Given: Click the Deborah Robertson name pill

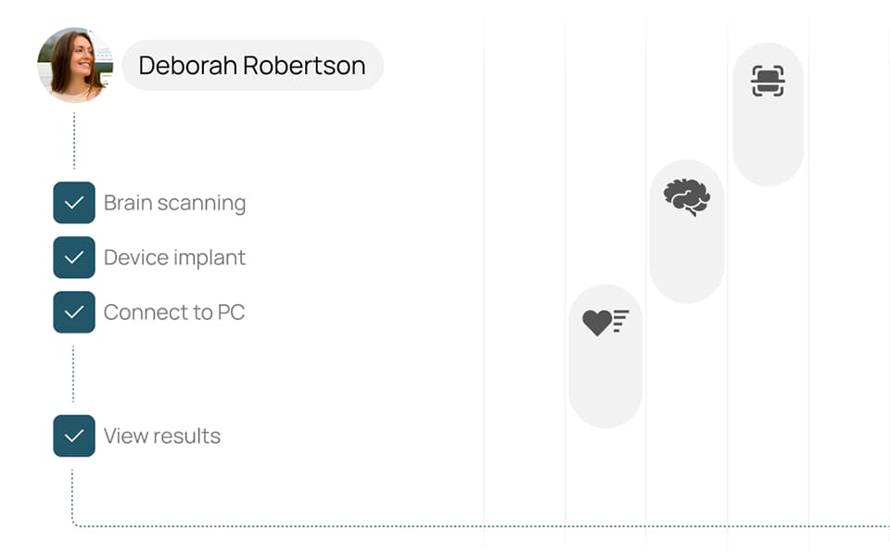Looking at the screenshot, I should pos(252,66).
